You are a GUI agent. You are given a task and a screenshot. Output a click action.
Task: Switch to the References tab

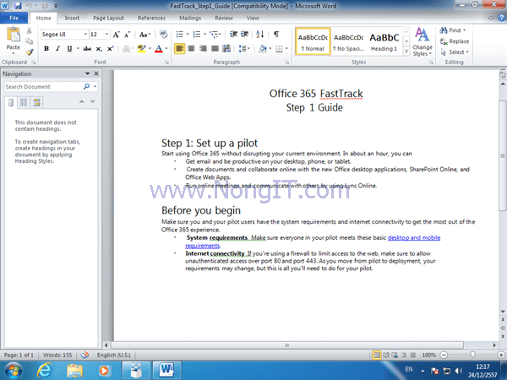[151, 18]
